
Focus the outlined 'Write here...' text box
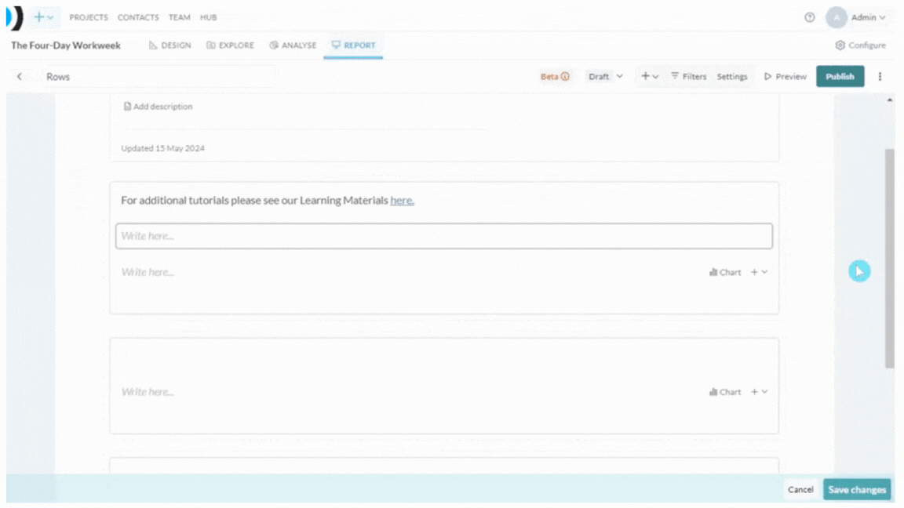click(444, 236)
